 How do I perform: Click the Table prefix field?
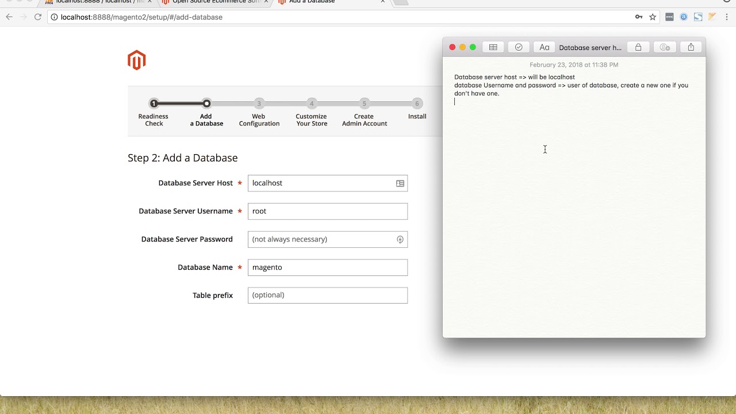pos(328,296)
